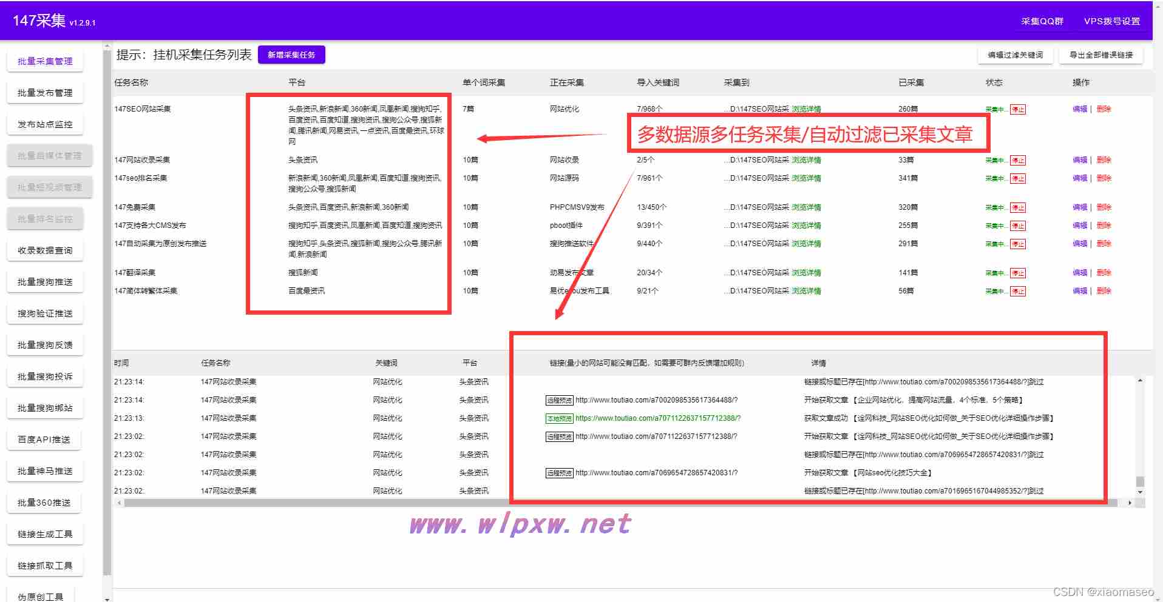The image size is (1163, 602).
Task: Stop the 147seo排名采集 task
Action: (x=1018, y=179)
